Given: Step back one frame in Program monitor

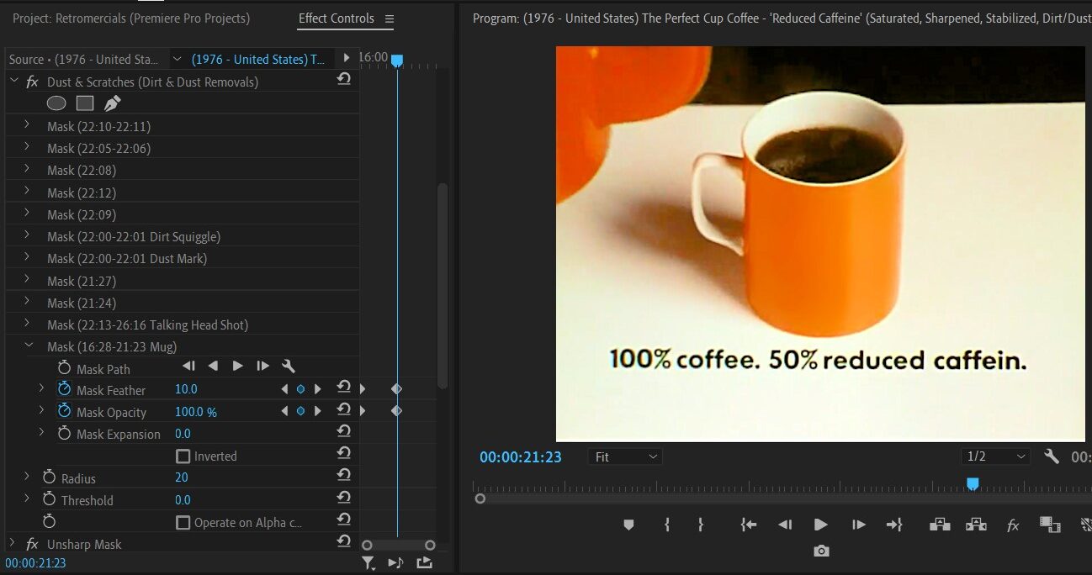Looking at the screenshot, I should click(785, 525).
